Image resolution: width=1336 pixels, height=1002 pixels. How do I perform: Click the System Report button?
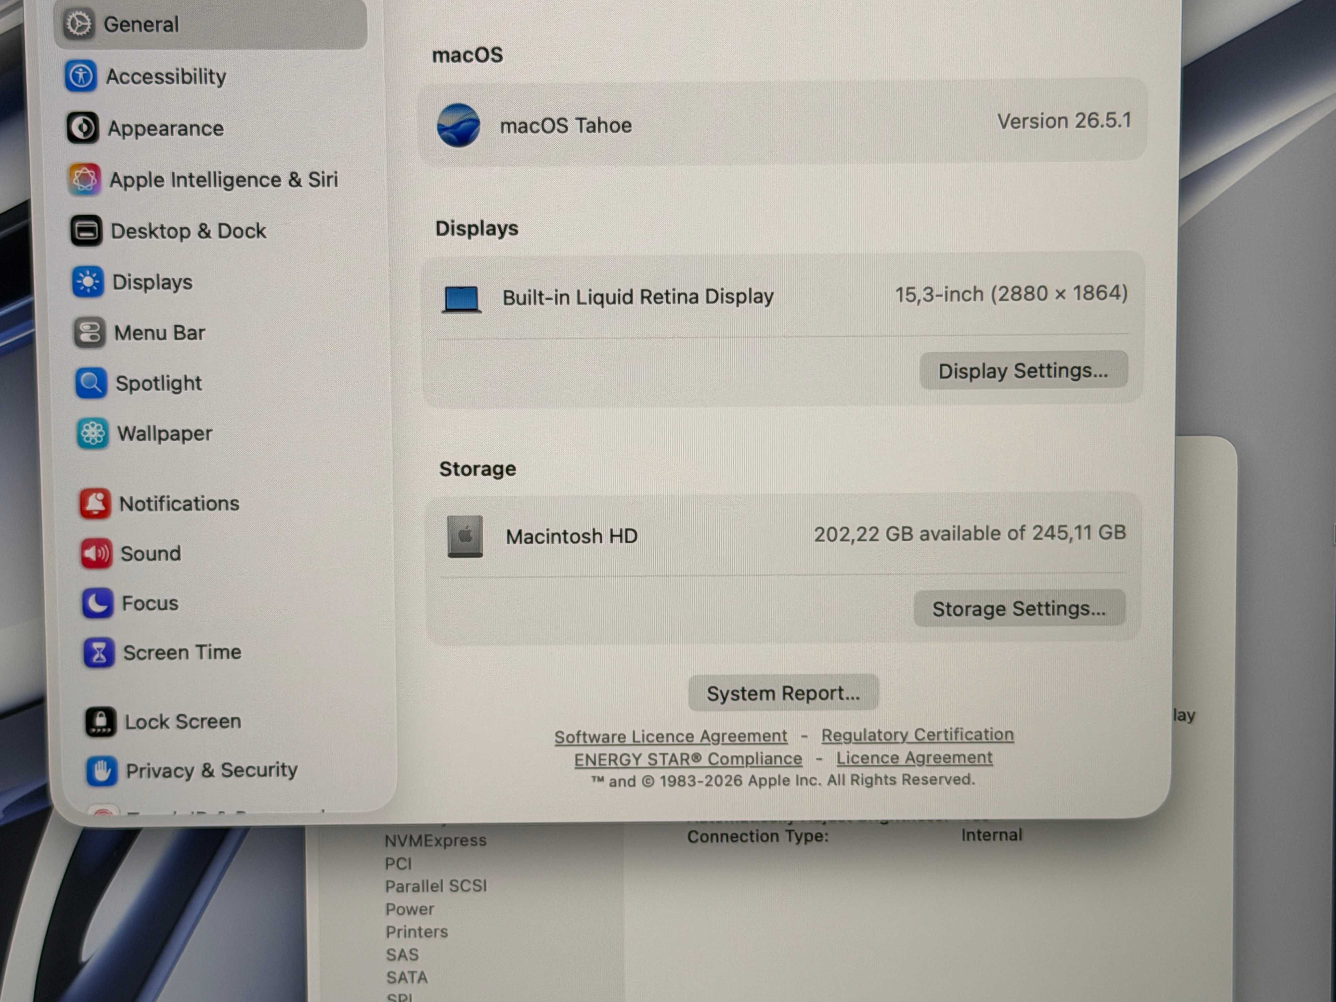(x=783, y=693)
